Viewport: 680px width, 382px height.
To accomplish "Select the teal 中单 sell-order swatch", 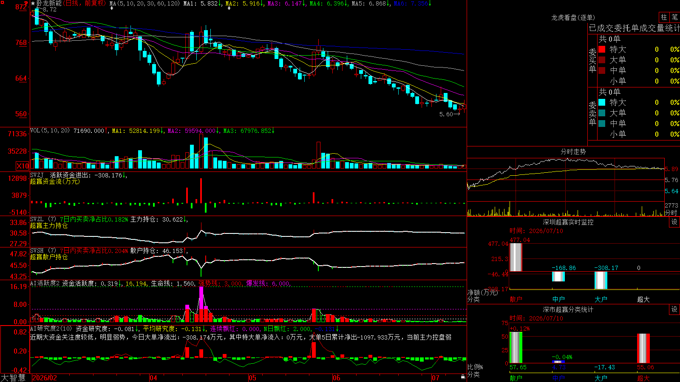I will 602,124.
